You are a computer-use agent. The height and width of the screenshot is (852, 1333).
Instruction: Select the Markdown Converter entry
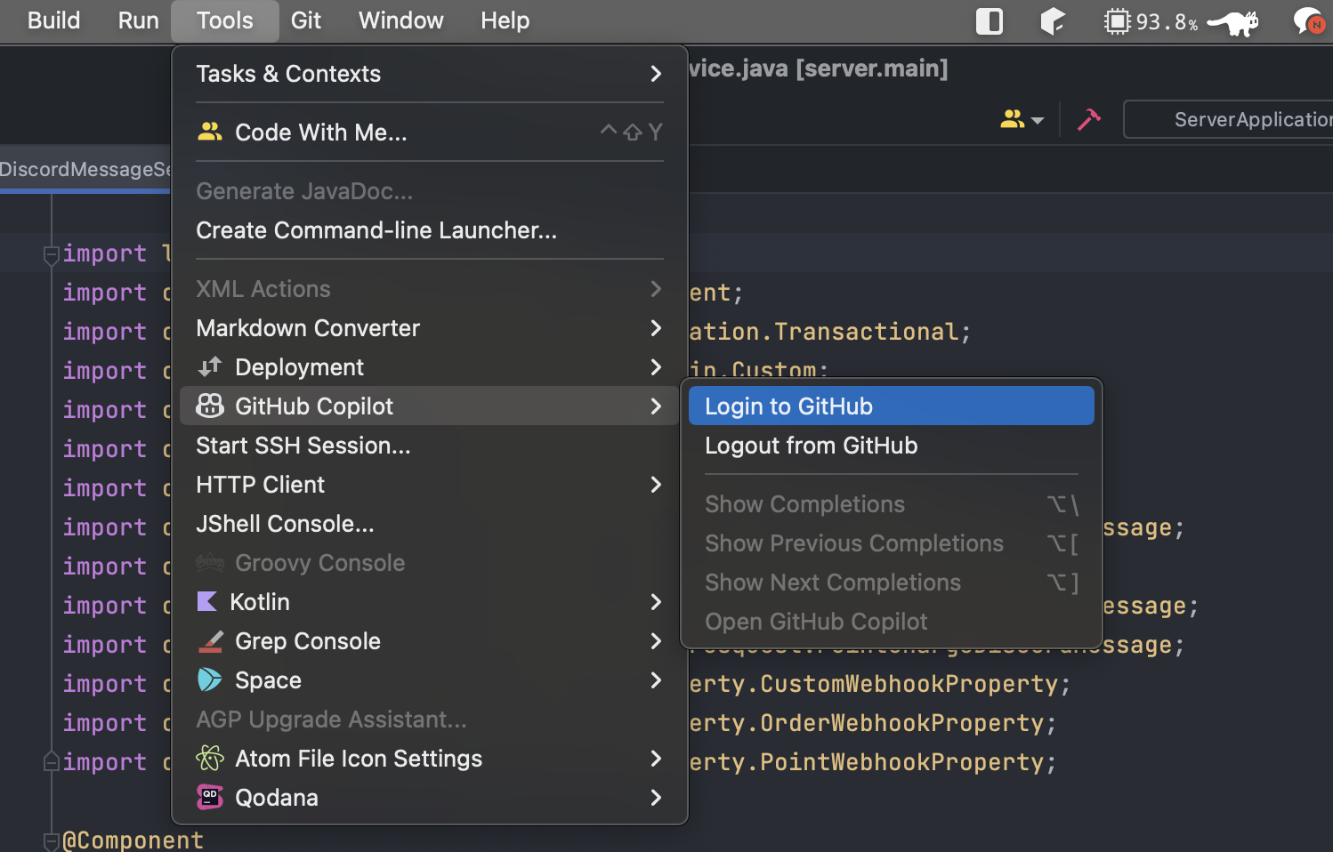[429, 328]
